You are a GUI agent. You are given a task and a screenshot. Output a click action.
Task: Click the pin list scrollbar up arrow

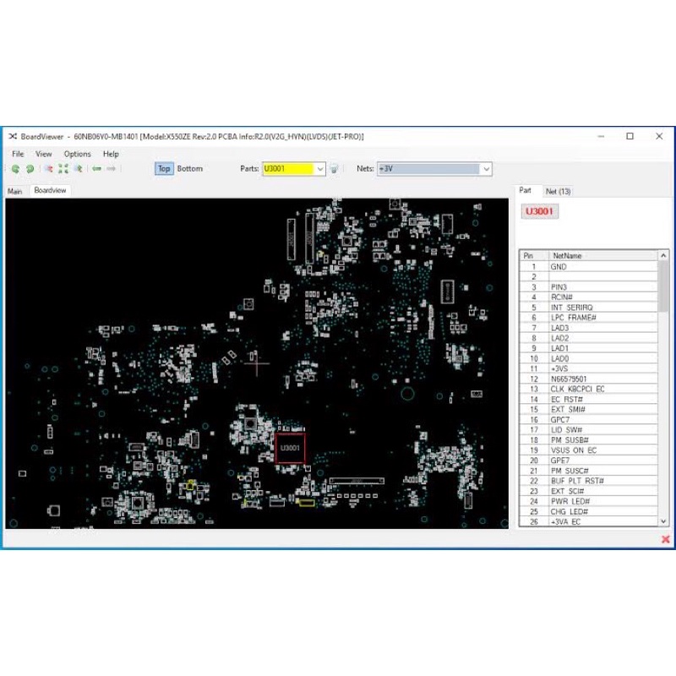click(x=662, y=255)
